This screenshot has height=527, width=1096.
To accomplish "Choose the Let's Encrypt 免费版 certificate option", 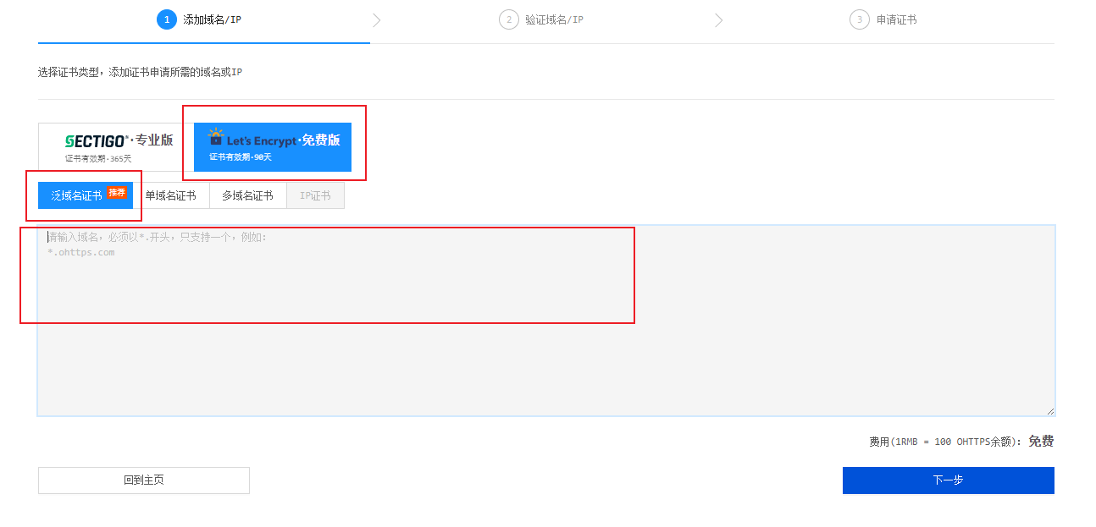I will click(x=273, y=147).
